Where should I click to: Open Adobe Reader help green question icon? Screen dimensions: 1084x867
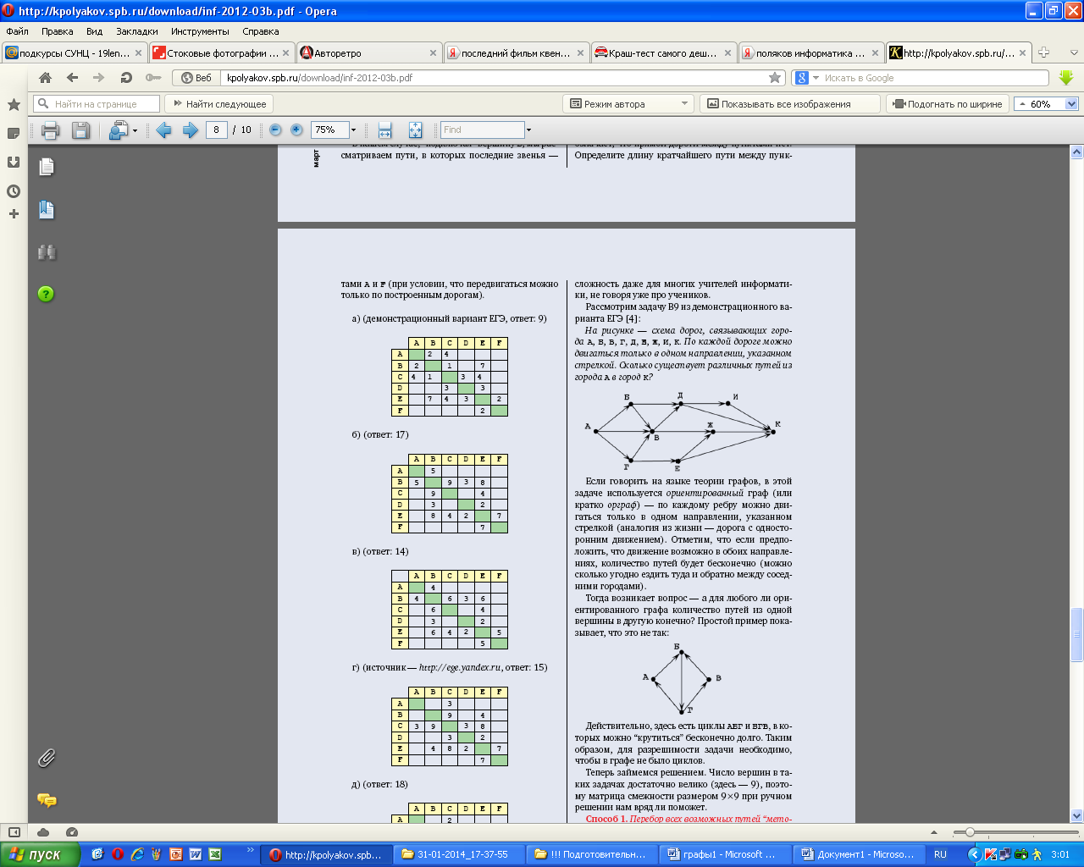coord(47,294)
